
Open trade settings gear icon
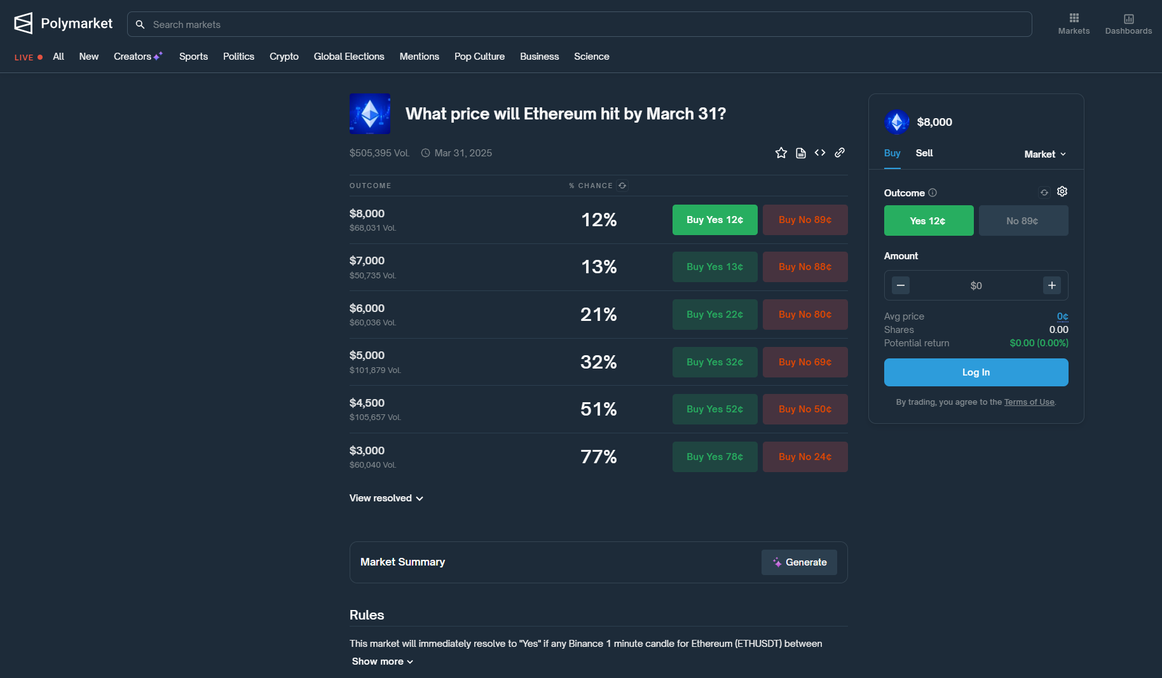[1062, 191]
